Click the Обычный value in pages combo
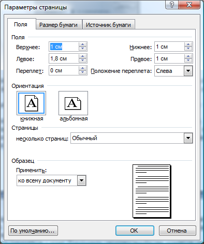204x244 pixels. pyautogui.click(x=84, y=138)
